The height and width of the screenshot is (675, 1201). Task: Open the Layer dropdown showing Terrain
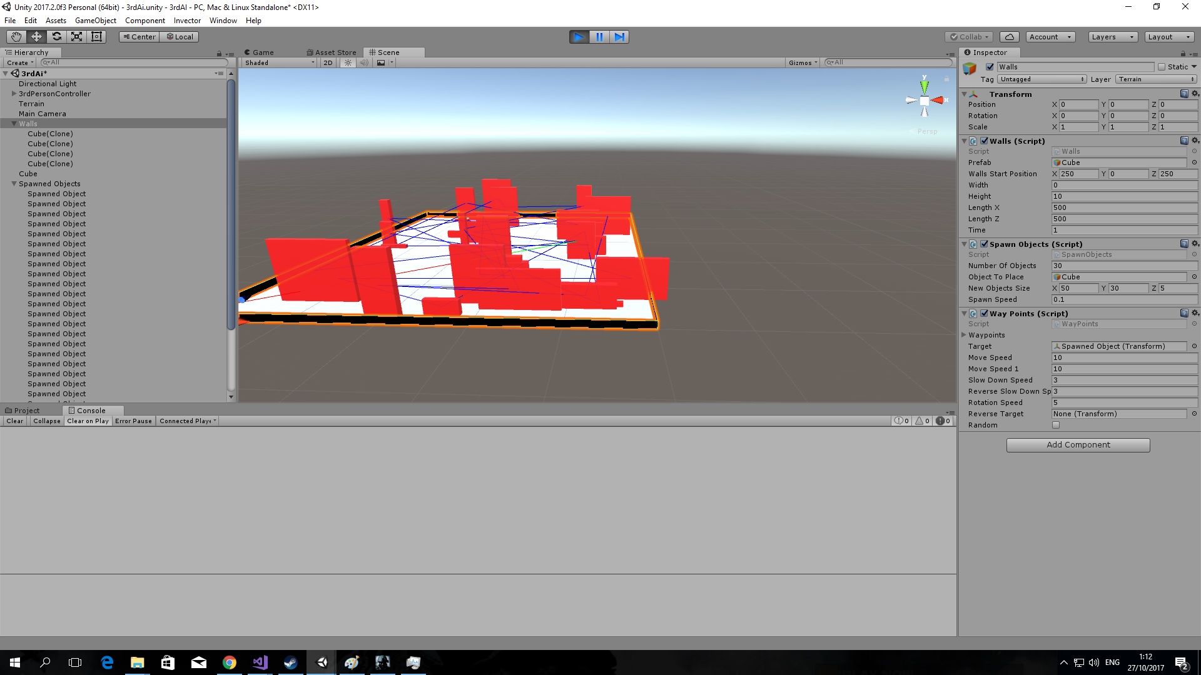click(1157, 79)
